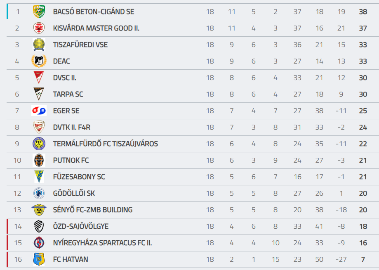Open Termálfürdő FC Tiszaújváros team link
This screenshot has height=270, width=379.
coord(105,144)
